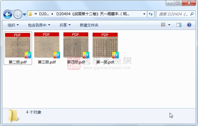Expand the address bar history dropdown

pyautogui.click(x=144, y=14)
